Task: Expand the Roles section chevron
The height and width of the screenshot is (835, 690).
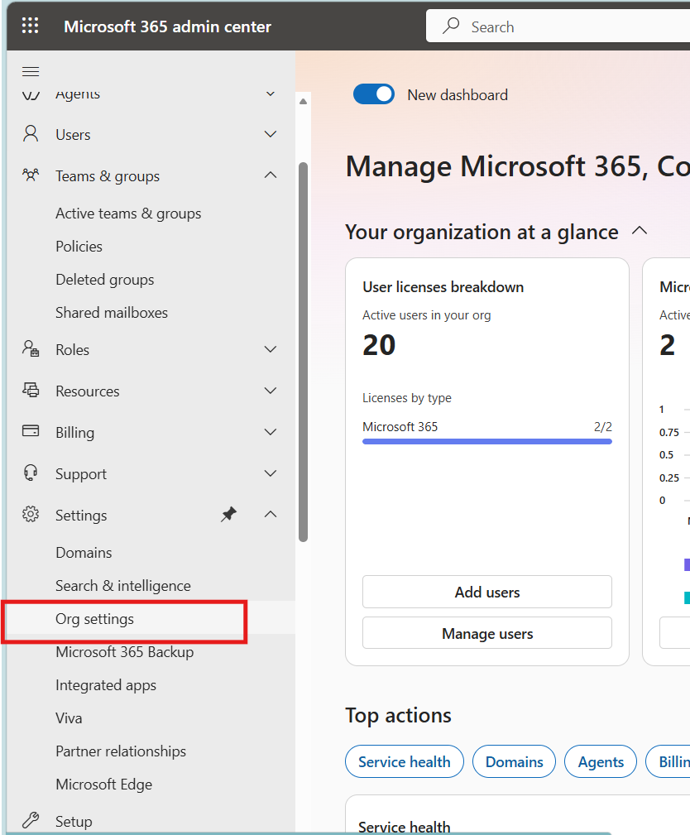Action: point(271,349)
